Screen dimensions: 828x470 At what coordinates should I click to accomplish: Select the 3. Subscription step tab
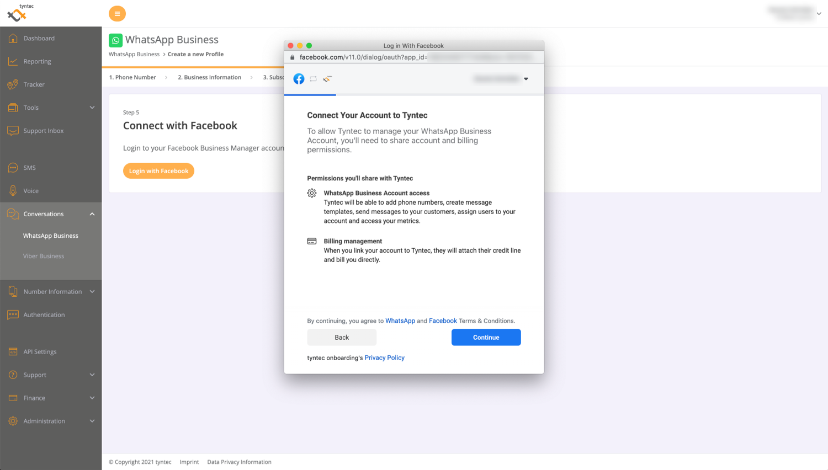273,77
